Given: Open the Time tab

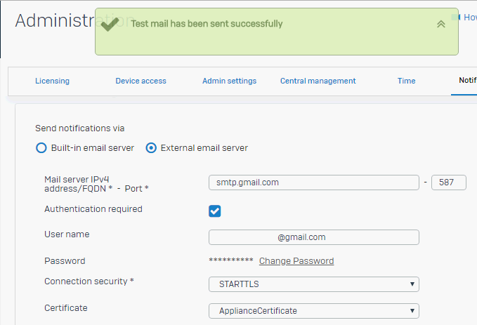Looking at the screenshot, I should (406, 81).
